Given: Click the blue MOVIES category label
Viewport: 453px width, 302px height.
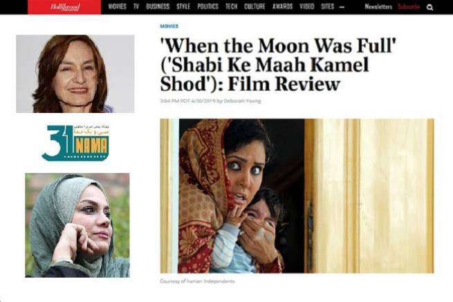Looking at the screenshot, I should click(x=169, y=26).
